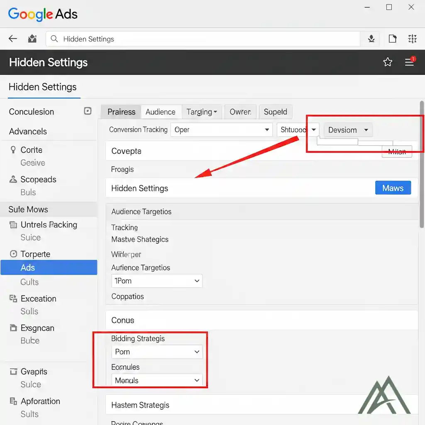Open the Oper conversion tracking dropdown
Image resolution: width=425 pixels, height=425 pixels.
point(221,129)
